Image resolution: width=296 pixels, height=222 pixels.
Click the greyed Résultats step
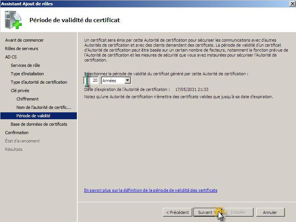pos(14,149)
